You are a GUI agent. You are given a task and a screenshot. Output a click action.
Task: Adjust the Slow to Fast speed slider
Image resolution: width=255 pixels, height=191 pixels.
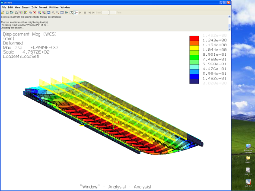pos(108,13)
